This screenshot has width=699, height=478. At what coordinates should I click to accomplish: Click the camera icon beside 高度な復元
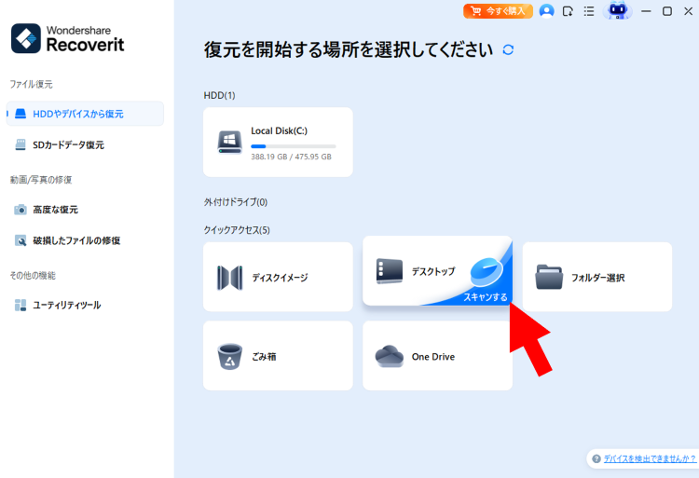point(21,210)
